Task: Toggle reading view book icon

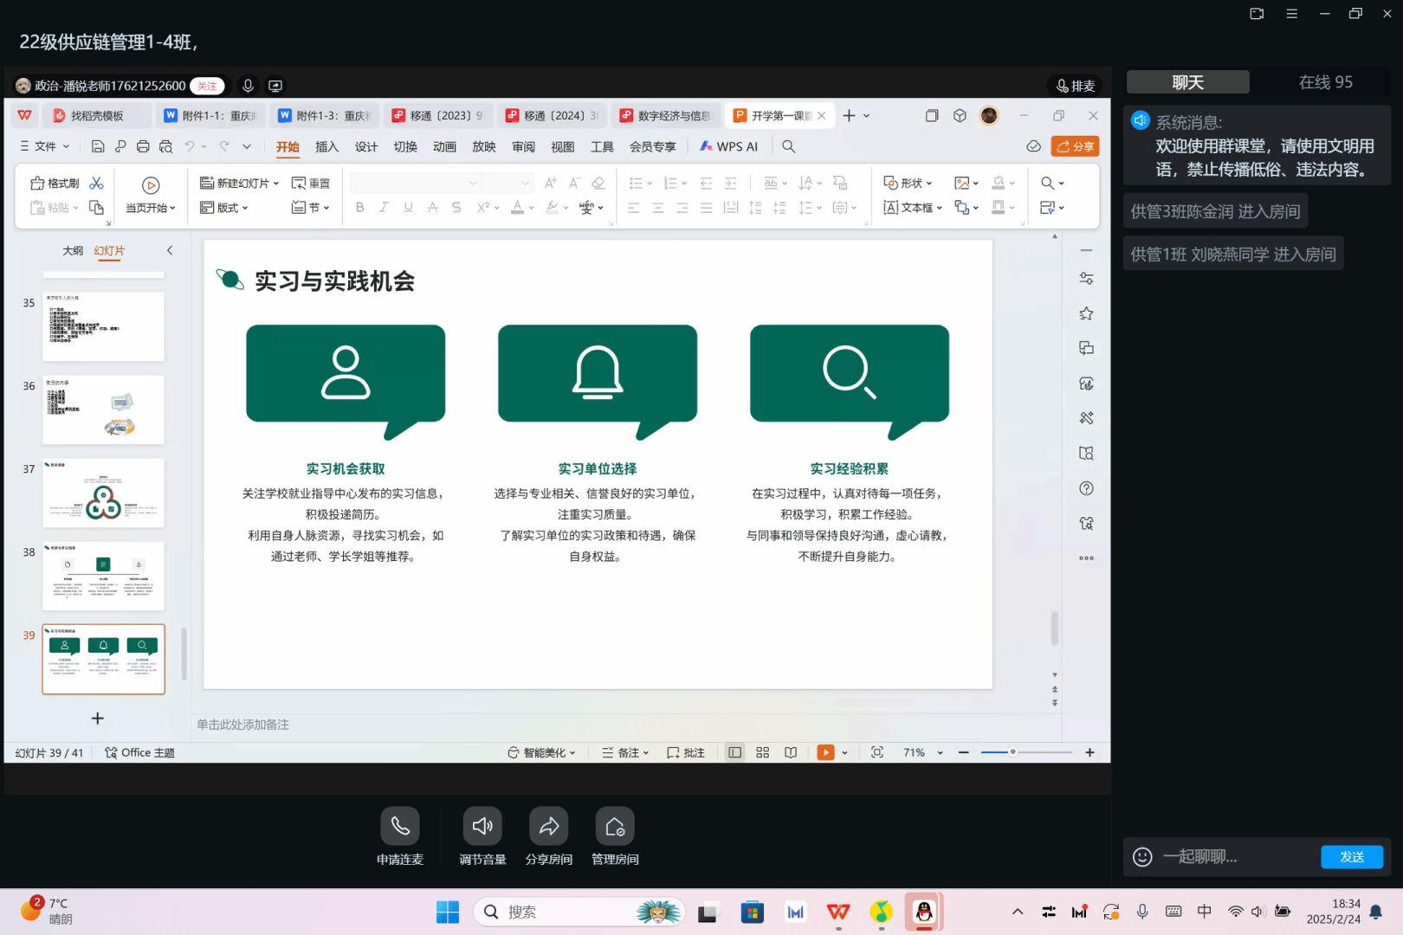Action: (x=791, y=752)
